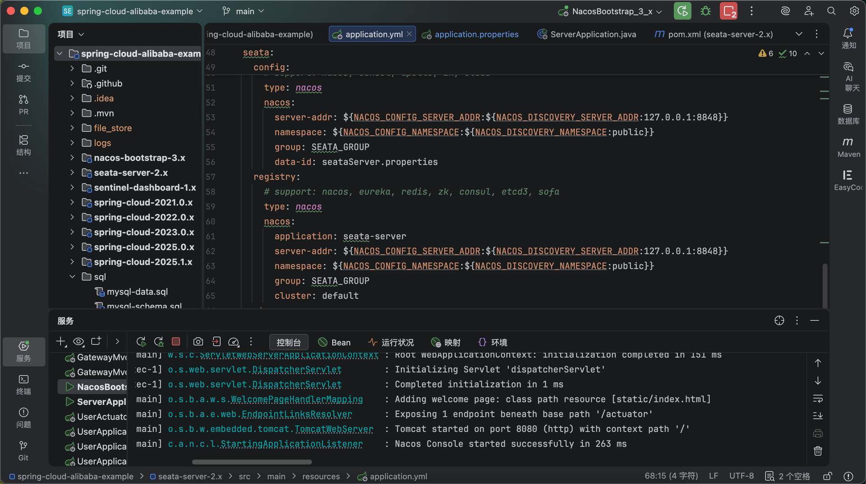
Task: Select the Bean tab in Services
Action: [x=334, y=342]
